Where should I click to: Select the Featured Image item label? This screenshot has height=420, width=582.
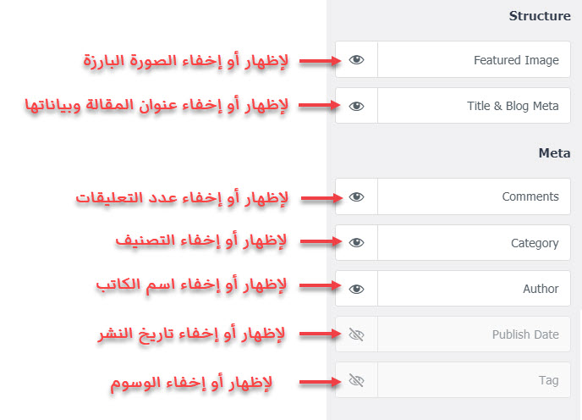[516, 60]
